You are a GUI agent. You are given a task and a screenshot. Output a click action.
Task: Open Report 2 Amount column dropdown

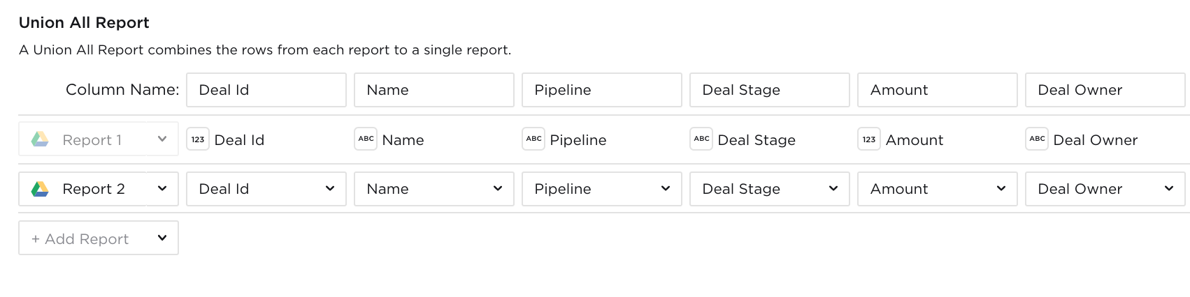click(x=938, y=189)
